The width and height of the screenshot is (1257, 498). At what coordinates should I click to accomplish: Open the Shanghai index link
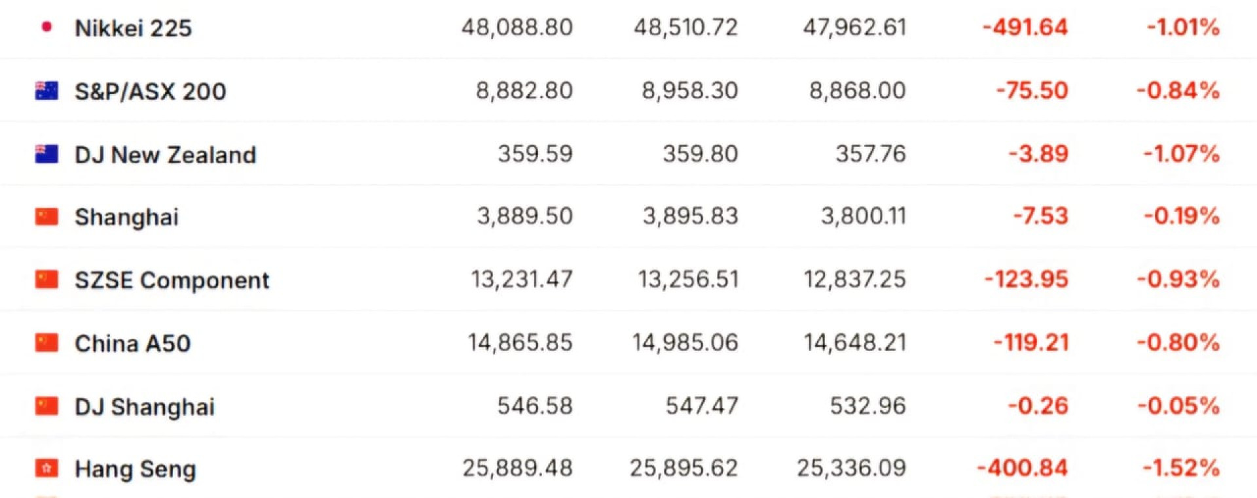coord(126,217)
